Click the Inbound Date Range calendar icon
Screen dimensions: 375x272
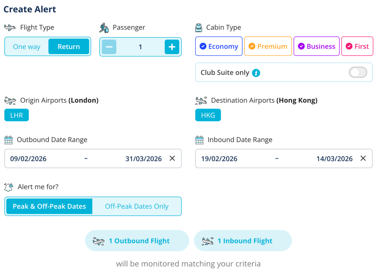tap(199, 140)
